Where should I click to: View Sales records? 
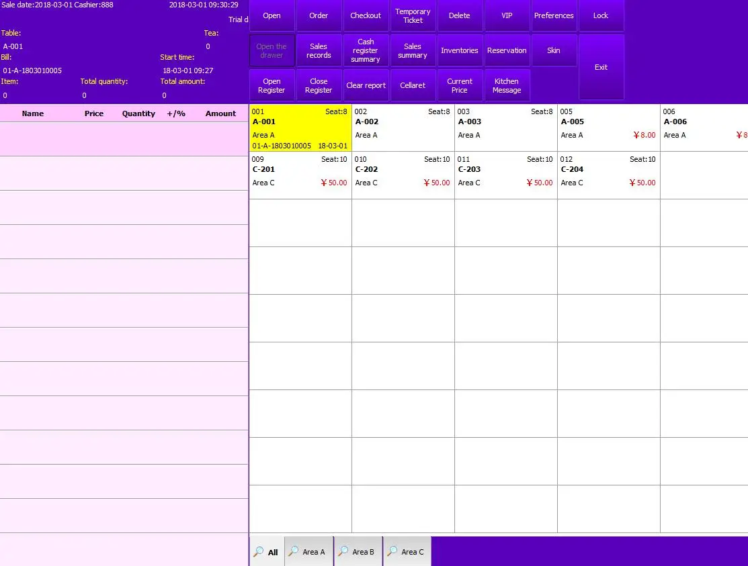tap(319, 51)
